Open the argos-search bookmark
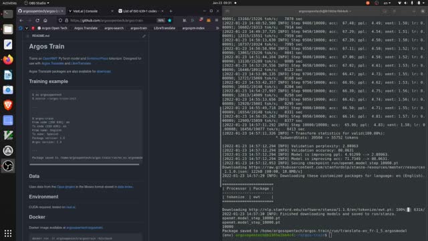Screen dimensions: 428x241 [x=114, y=28]
